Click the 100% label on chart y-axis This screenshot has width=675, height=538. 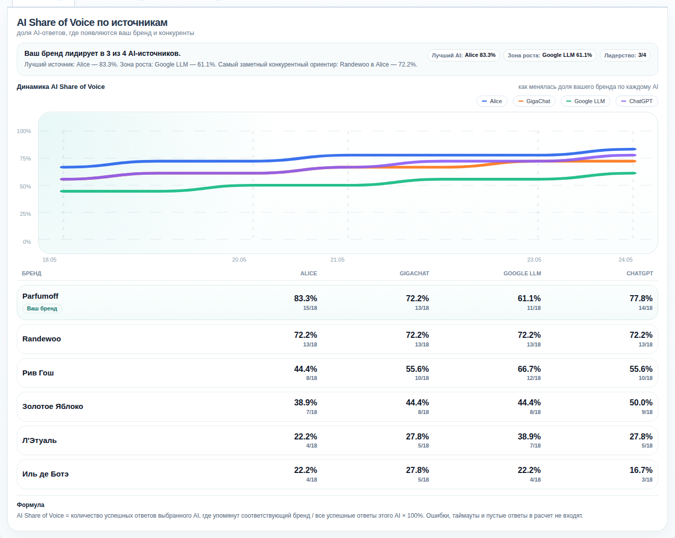(24, 131)
